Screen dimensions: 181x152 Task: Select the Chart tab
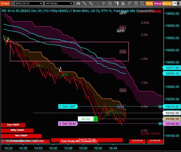[5, 3]
